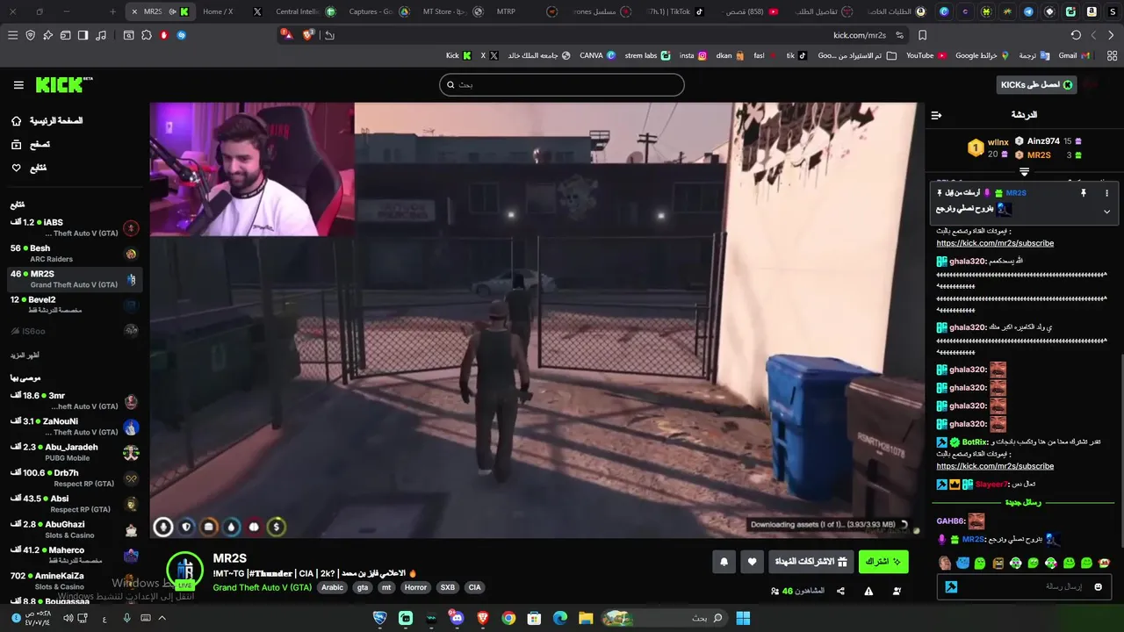This screenshot has width=1124, height=632.
Task: Toggle the notification bell for MR2S
Action: (724, 562)
